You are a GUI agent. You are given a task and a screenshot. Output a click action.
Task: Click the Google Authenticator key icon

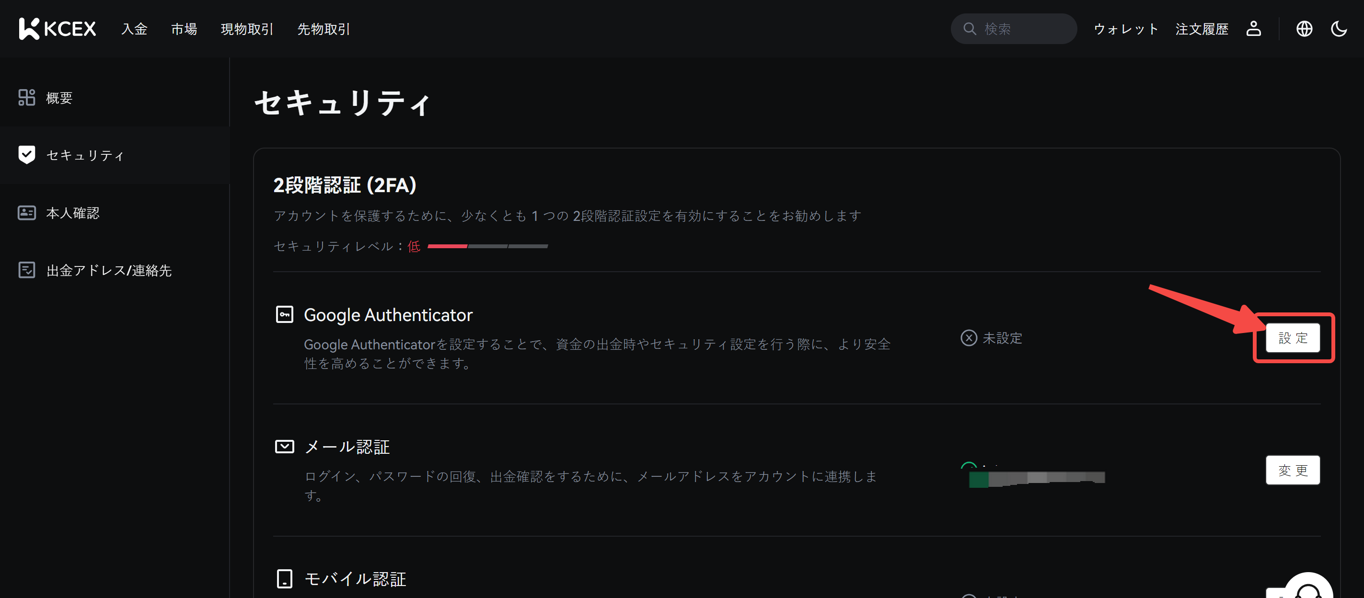click(284, 314)
